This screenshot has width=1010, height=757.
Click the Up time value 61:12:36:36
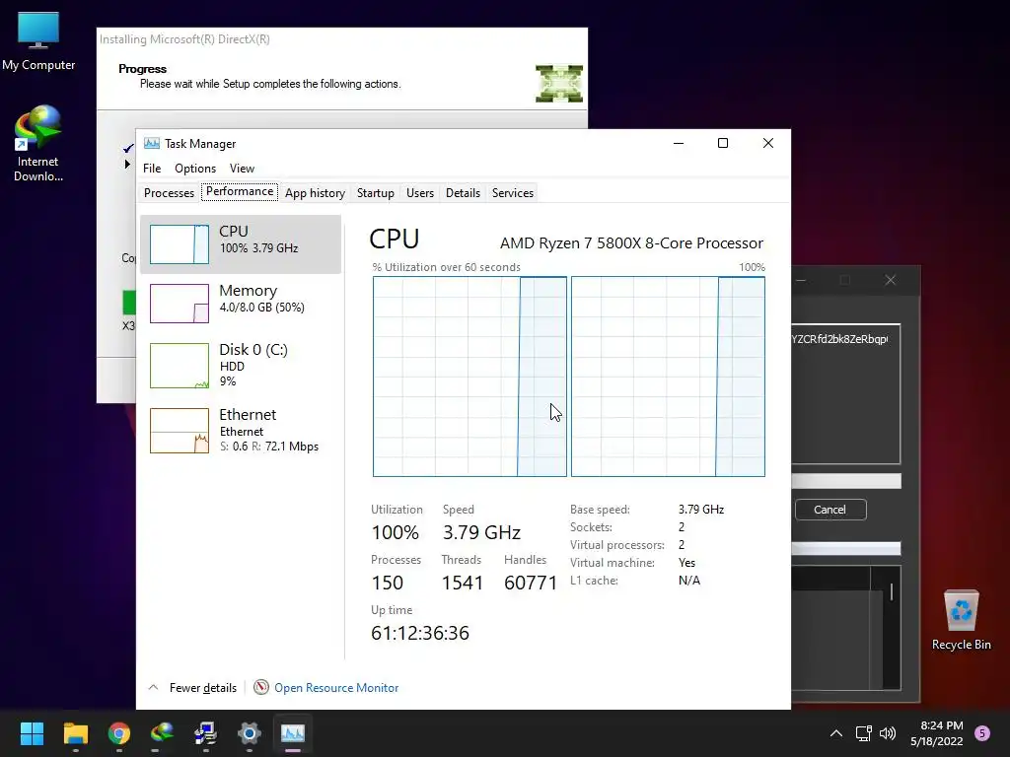[x=420, y=633]
